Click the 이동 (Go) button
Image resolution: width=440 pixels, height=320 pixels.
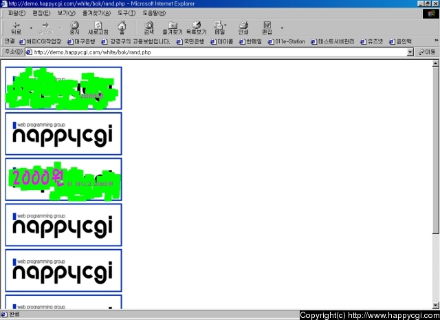click(427, 52)
